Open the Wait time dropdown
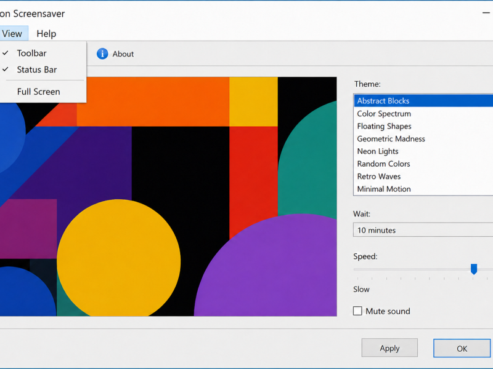 coord(423,230)
